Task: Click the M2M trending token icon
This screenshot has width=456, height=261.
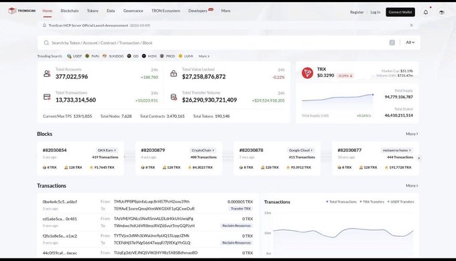Action: coord(144,56)
